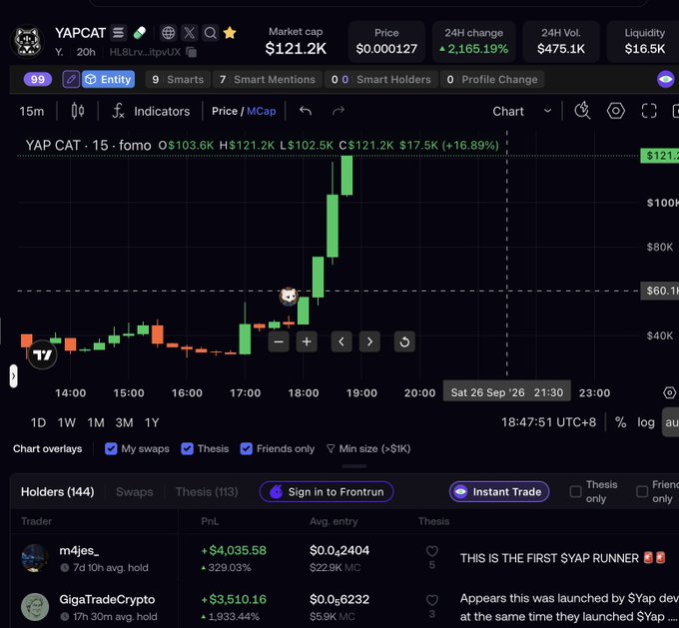This screenshot has width=679, height=628.
Task: Select the 1W date range
Action: pyautogui.click(x=67, y=422)
